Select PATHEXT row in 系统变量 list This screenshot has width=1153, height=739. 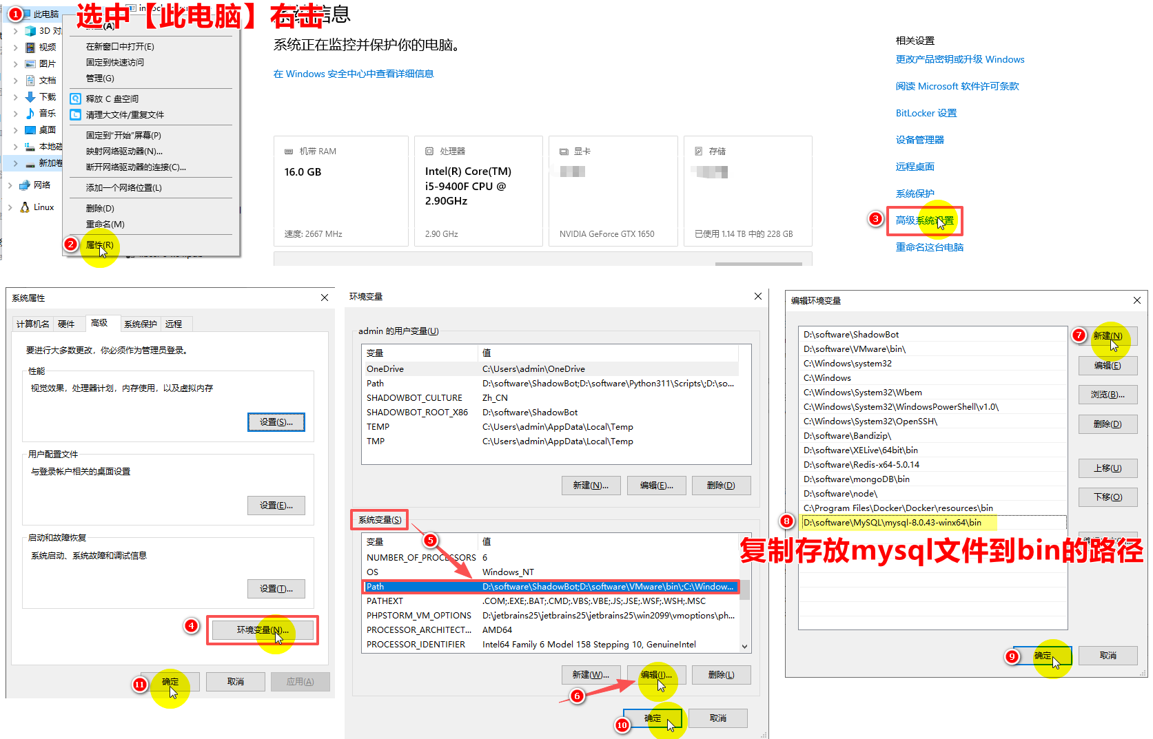[x=551, y=601]
